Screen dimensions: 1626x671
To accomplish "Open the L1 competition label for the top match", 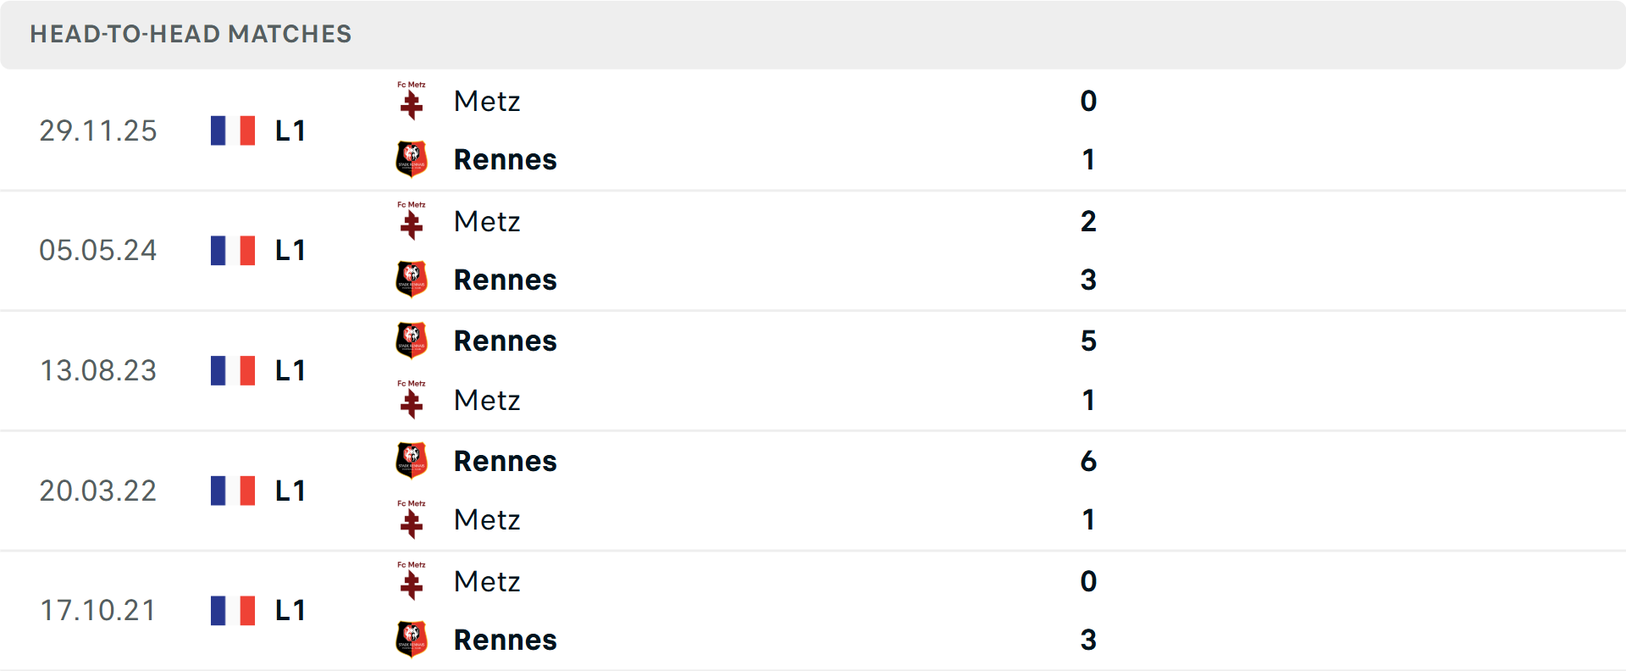I will [290, 130].
